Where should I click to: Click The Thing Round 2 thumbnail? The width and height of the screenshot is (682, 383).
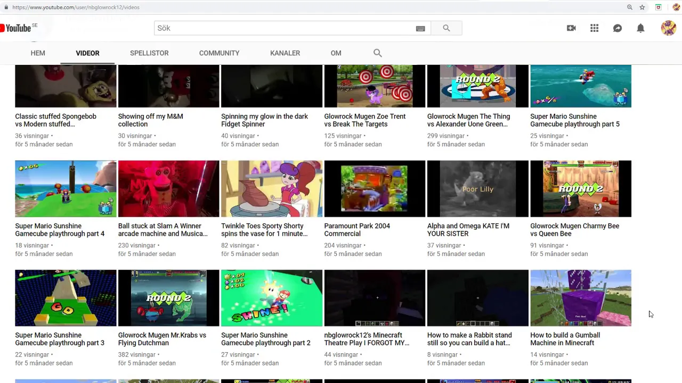point(478,86)
